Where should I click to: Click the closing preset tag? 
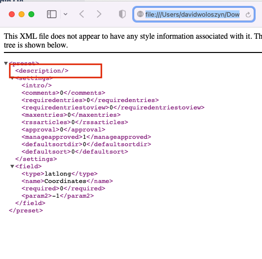[26, 210]
